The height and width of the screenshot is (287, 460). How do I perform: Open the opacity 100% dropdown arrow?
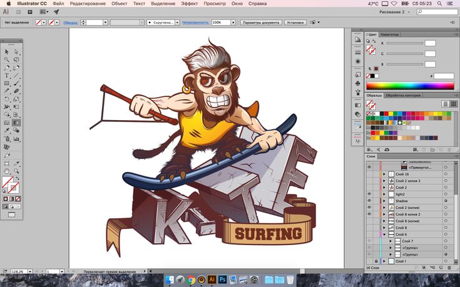pos(233,23)
